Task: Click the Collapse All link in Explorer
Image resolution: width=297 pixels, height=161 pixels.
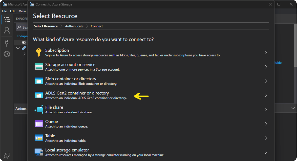Action: pos(22,36)
